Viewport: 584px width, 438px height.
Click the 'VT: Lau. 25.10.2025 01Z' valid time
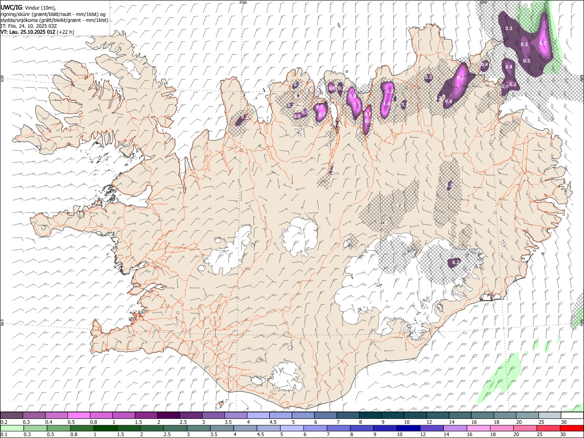(x=28, y=32)
